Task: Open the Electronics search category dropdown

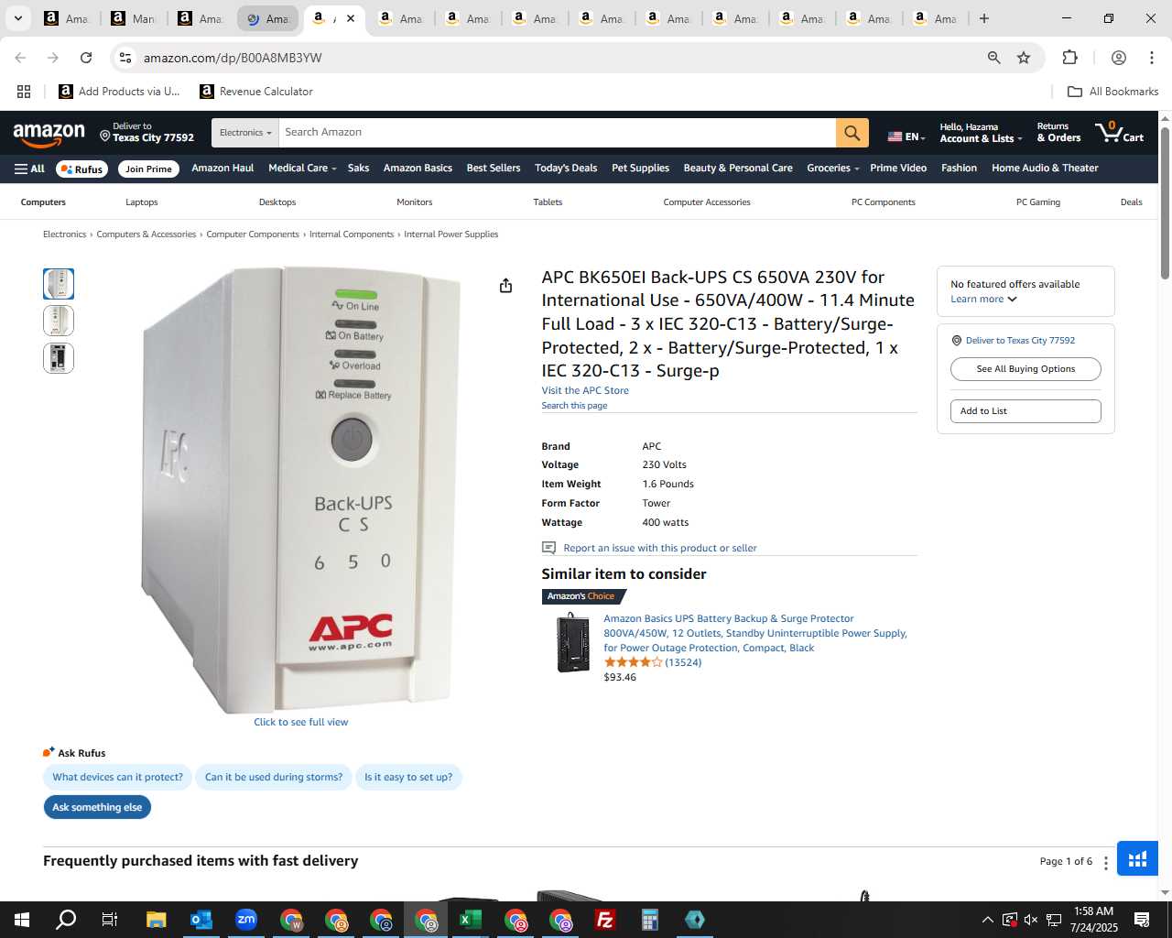Action: 244,133
